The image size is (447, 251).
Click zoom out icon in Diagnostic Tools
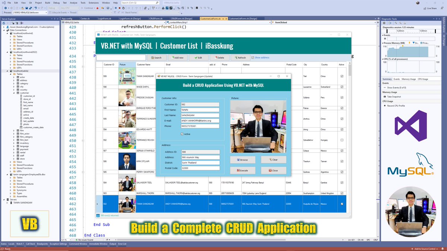400,23
